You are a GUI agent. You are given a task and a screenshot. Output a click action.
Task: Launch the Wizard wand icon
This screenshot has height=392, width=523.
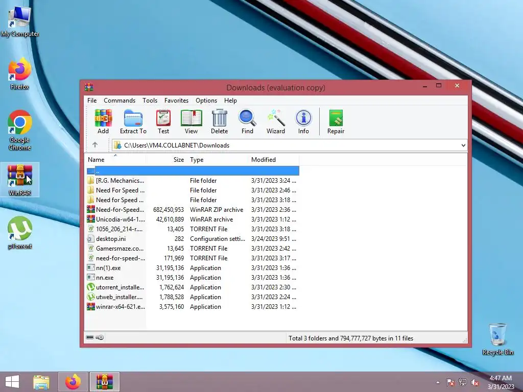coord(275,121)
